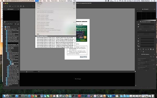The height and width of the screenshot is (98, 157).
Task: Expand the GoPro Hero4 Black folder
Action: [7, 67]
